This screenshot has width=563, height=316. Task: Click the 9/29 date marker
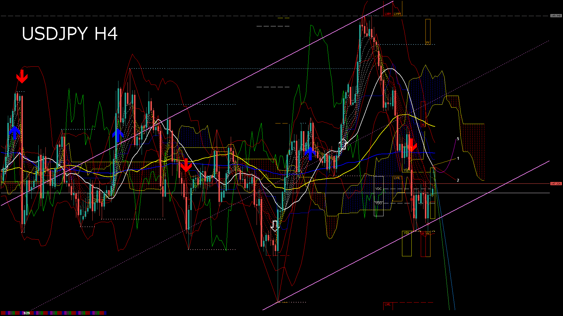point(27,313)
